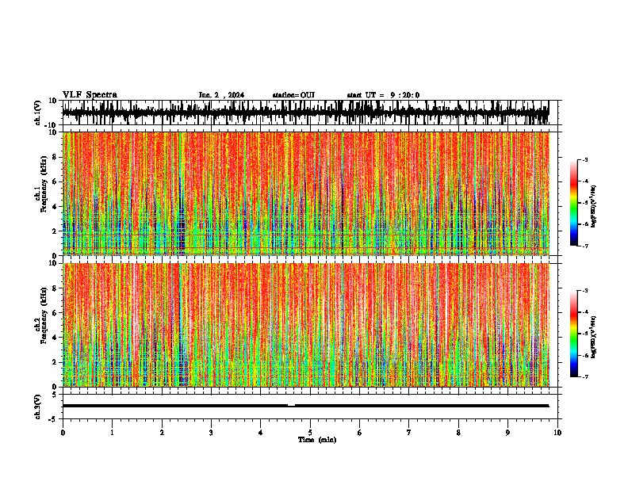The width and height of the screenshot is (628, 485).
Task: Click the '6' kHz tick on the ch.1 frequency axis
Action: click(55, 181)
